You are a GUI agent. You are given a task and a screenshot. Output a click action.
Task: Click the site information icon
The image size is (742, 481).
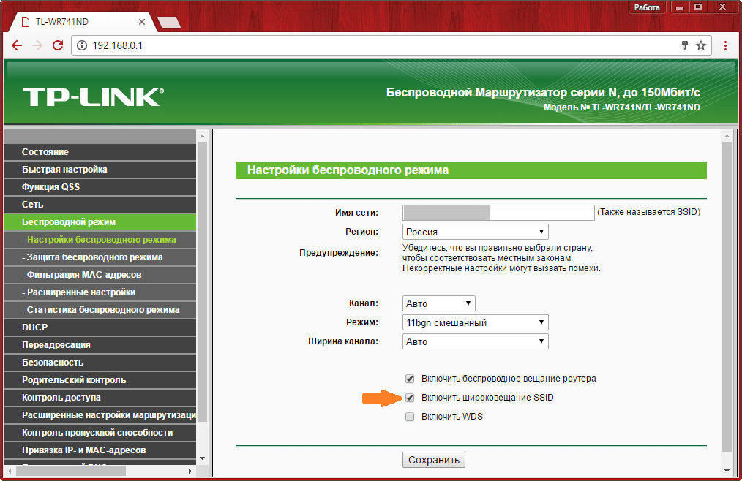(x=82, y=45)
